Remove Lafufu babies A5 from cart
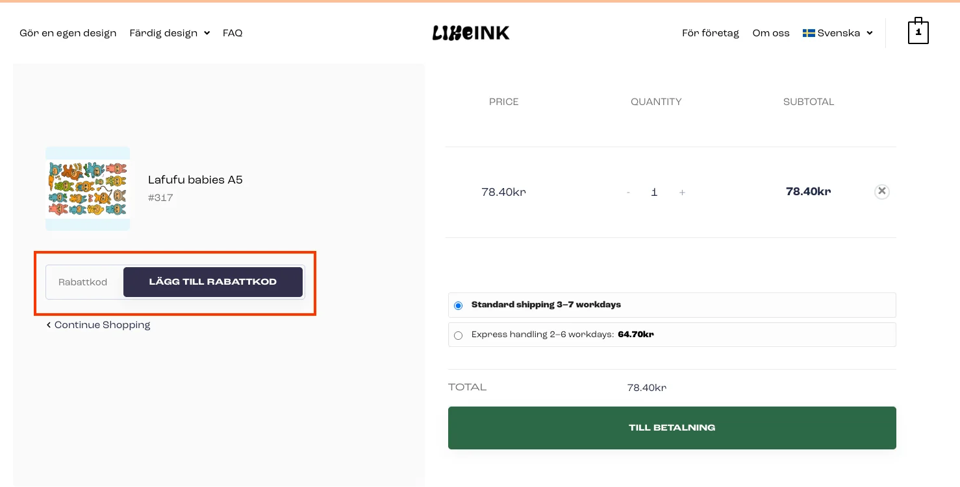The height and width of the screenshot is (487, 960). (881, 191)
